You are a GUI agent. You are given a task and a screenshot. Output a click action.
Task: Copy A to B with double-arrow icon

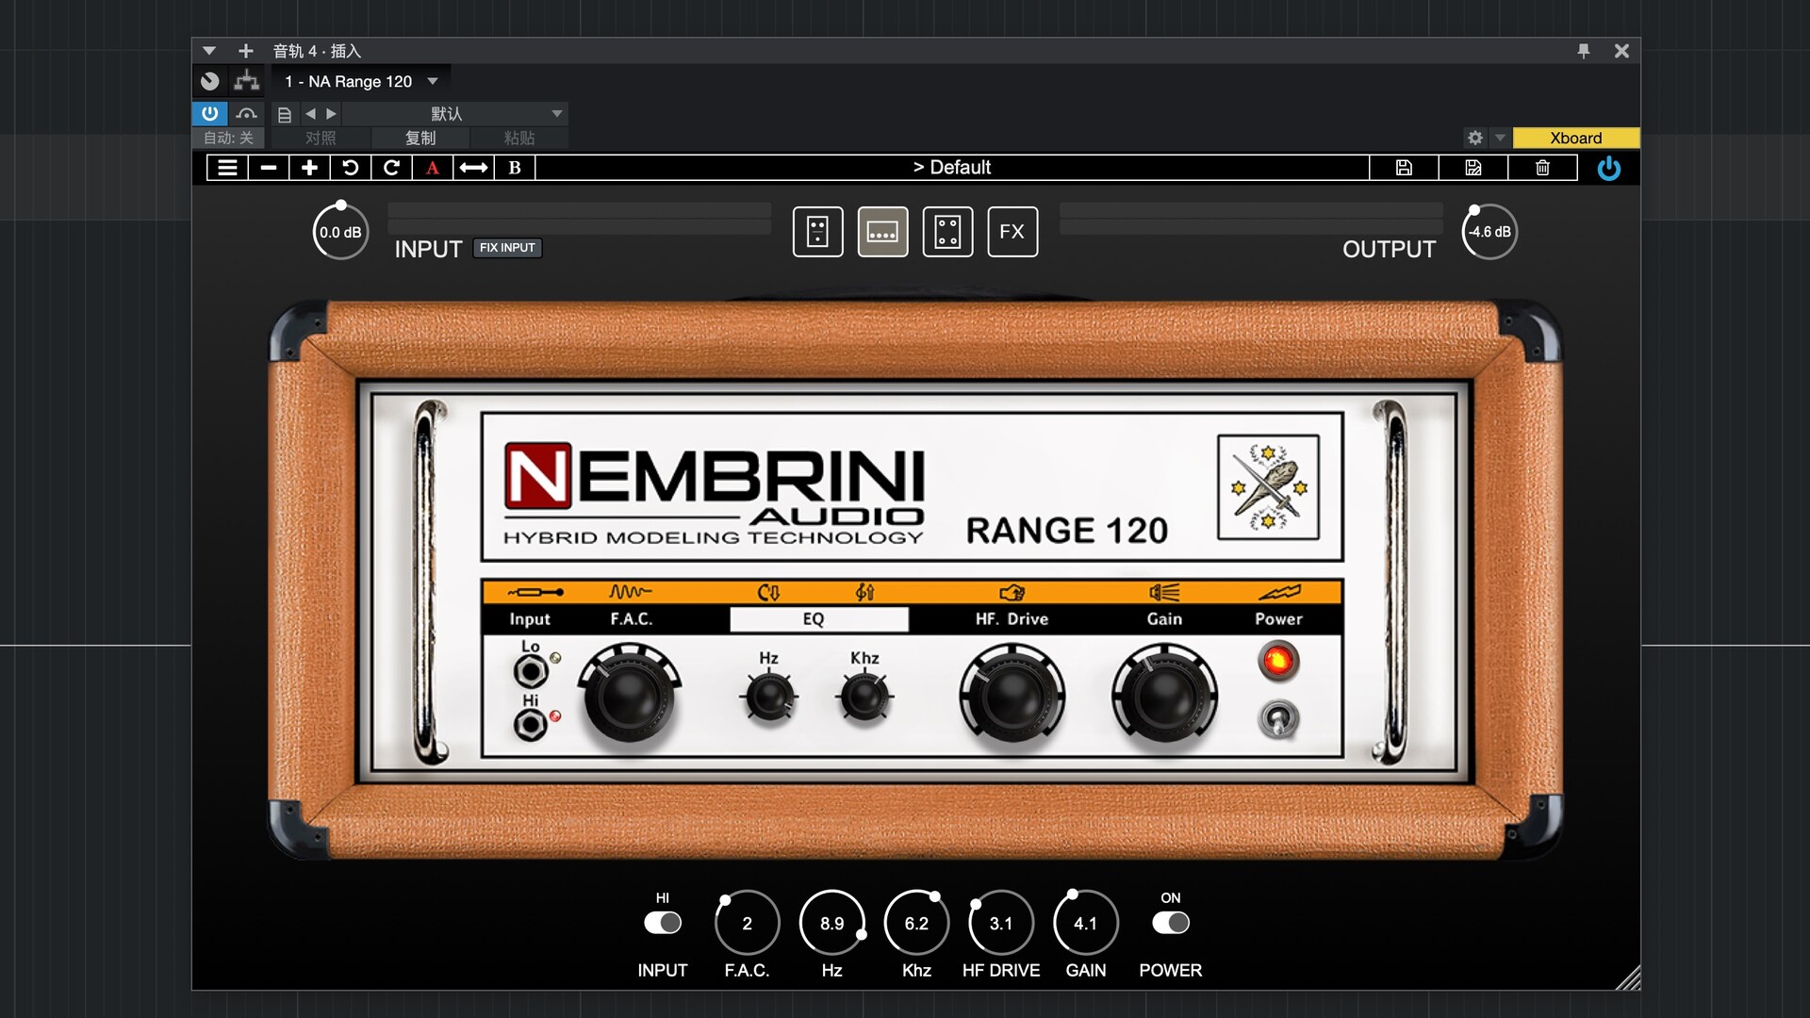[x=473, y=168]
